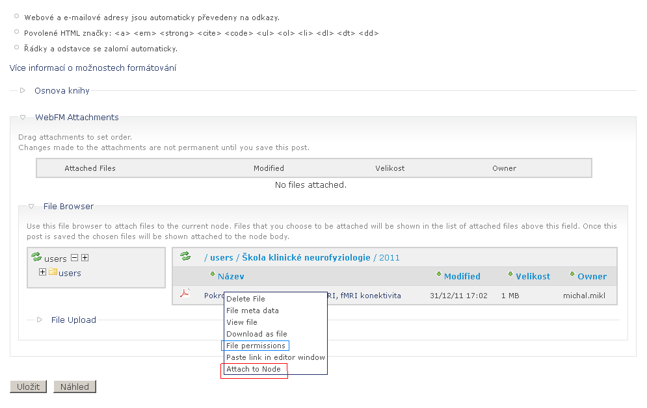Expand the users folder tree node
This screenshot has height=408, width=647.
click(43, 272)
